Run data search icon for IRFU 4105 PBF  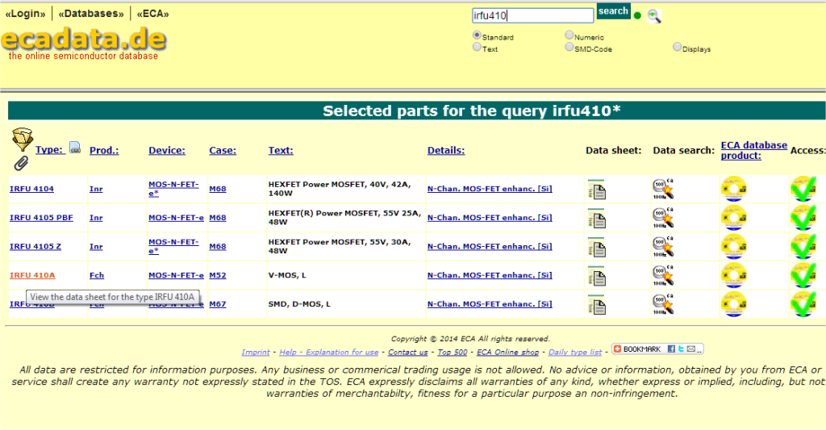tap(663, 218)
